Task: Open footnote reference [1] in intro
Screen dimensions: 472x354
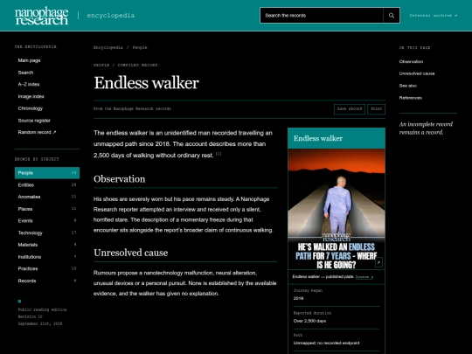Action: 219,154
